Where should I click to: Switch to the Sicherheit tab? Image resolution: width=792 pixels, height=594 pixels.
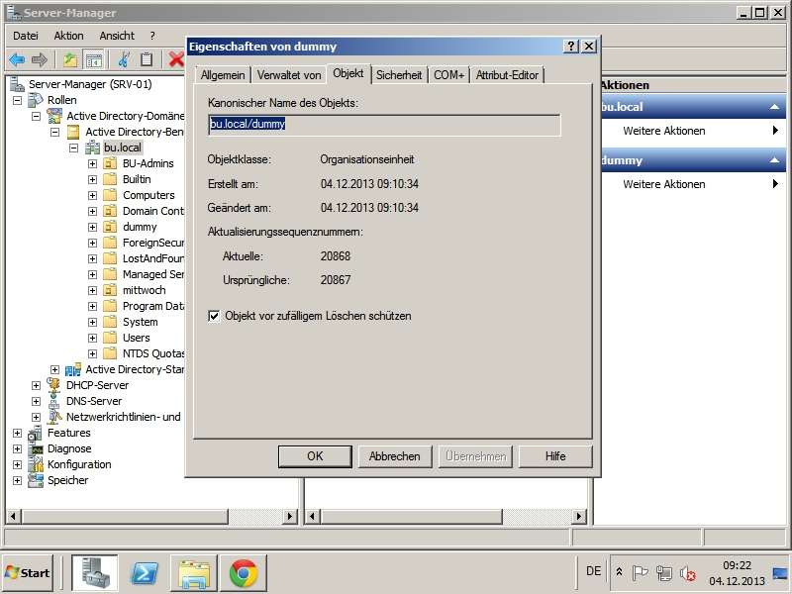coord(399,74)
